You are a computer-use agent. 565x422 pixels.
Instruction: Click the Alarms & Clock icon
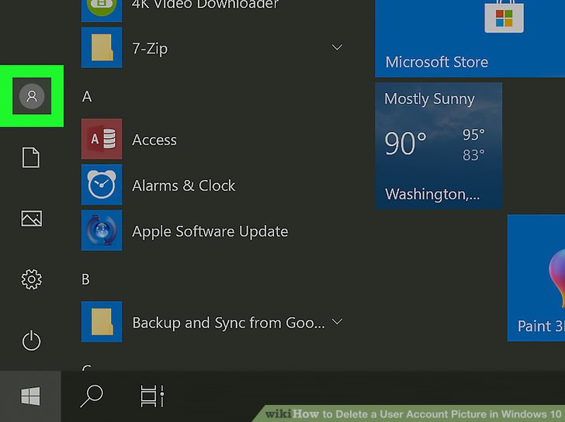pyautogui.click(x=102, y=185)
